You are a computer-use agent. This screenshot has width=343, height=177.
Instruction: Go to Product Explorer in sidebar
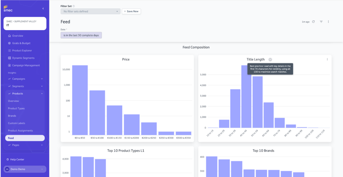(22, 51)
